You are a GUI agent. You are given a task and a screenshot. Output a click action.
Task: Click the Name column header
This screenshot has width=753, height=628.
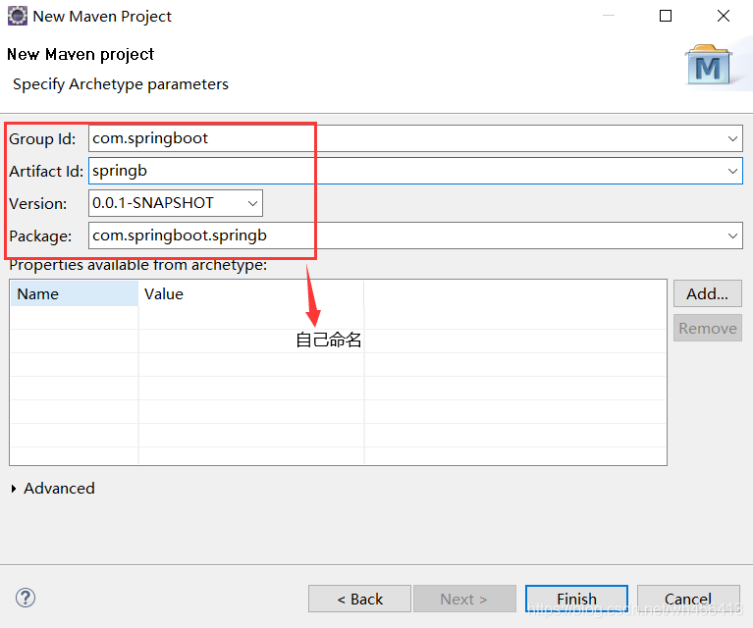75,293
